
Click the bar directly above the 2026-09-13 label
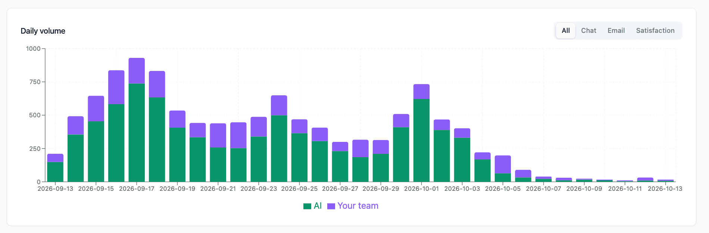coord(55,168)
